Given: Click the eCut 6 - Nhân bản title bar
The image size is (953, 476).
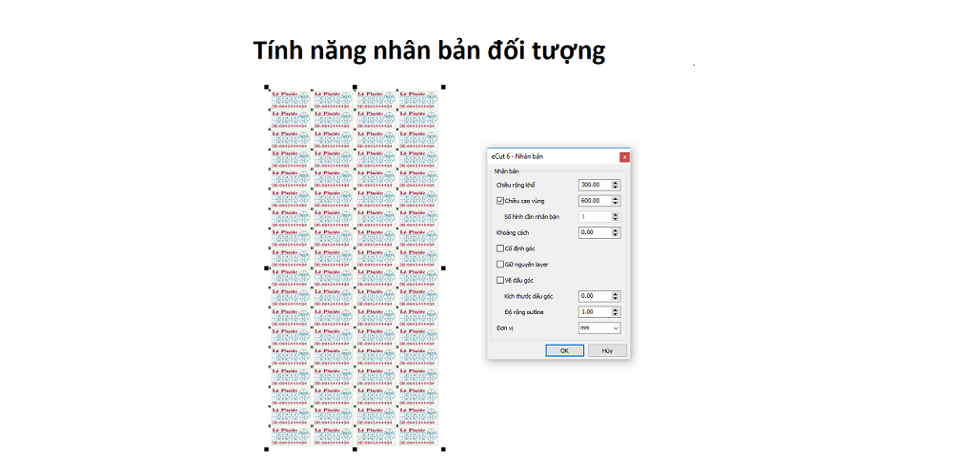Looking at the screenshot, I should 553,157.
